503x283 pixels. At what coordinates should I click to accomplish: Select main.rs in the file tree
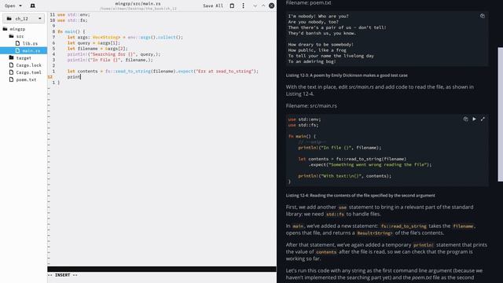(x=24, y=50)
